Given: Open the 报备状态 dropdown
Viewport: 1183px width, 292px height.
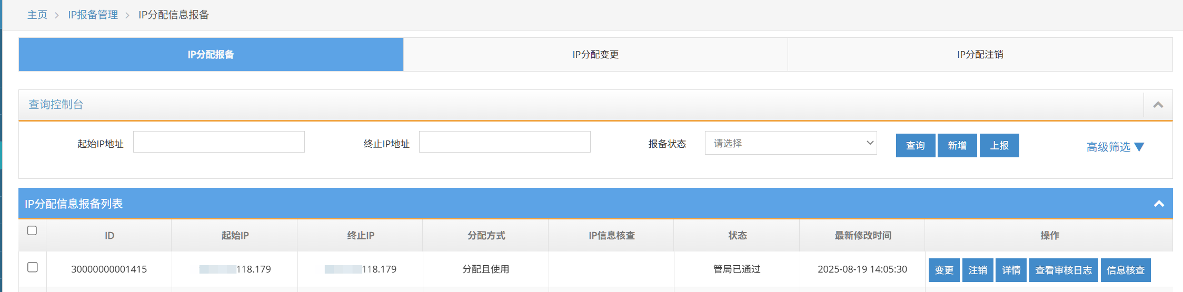Looking at the screenshot, I should click(790, 143).
